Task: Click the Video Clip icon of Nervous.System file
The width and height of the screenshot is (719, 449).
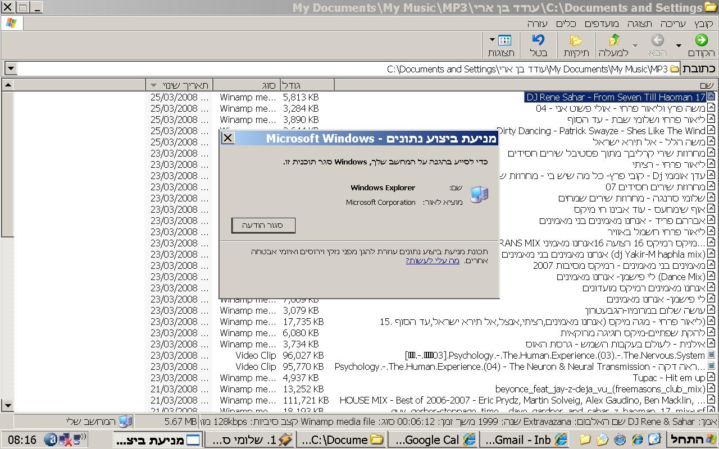Action: (x=711, y=355)
